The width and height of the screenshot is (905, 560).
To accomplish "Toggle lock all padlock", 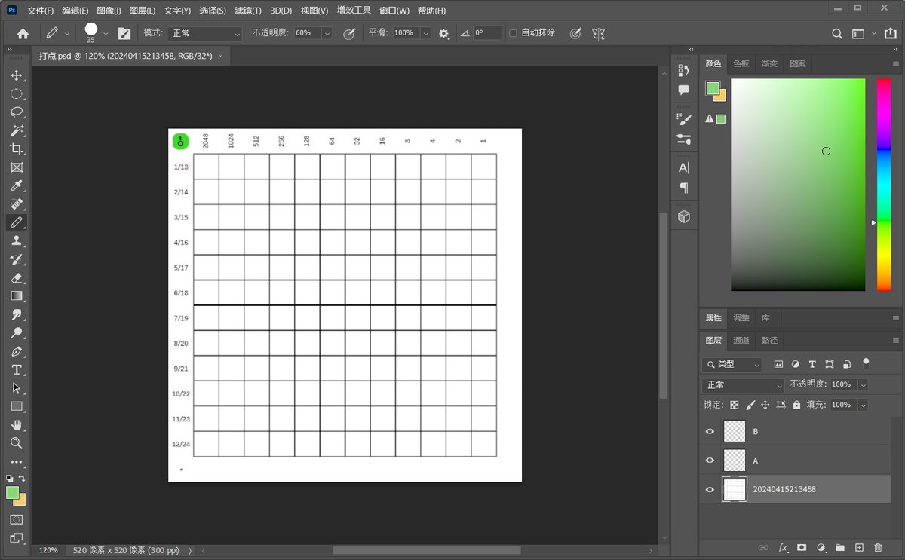I will pos(796,405).
